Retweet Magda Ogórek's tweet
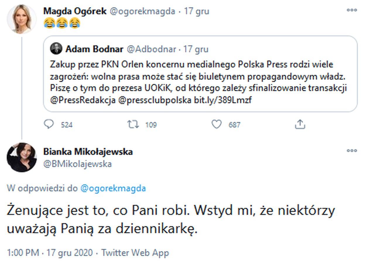 (133, 125)
